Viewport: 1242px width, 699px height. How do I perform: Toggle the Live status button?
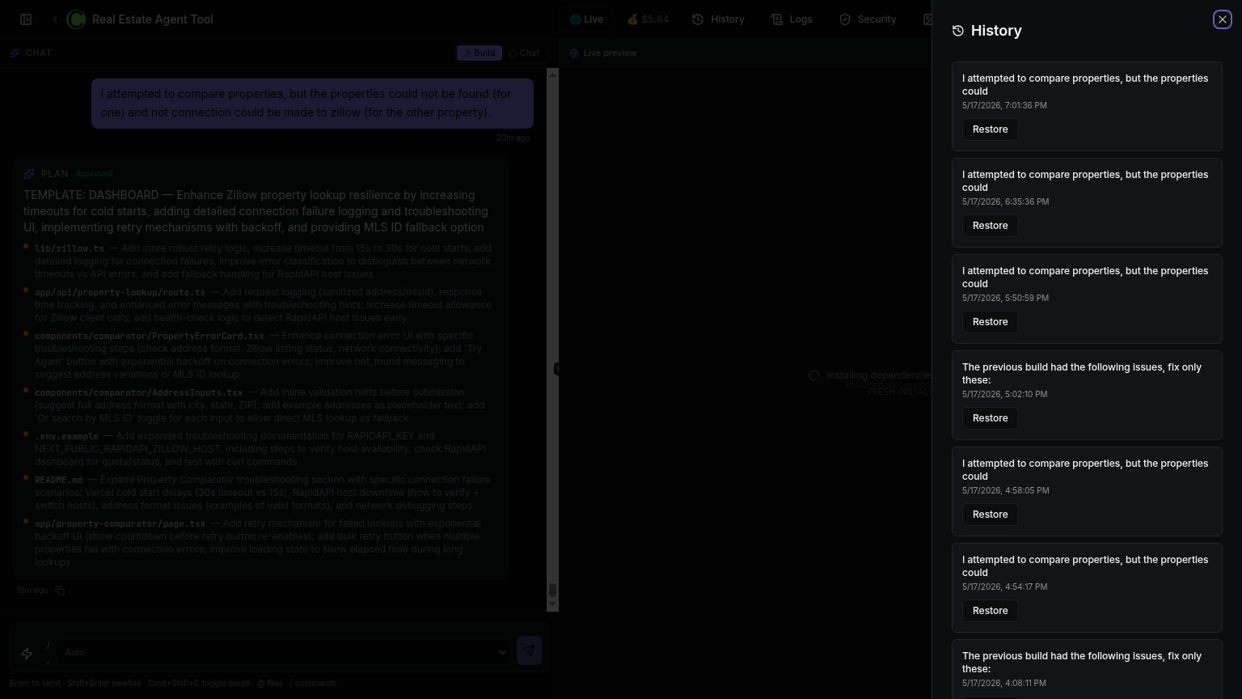point(586,19)
